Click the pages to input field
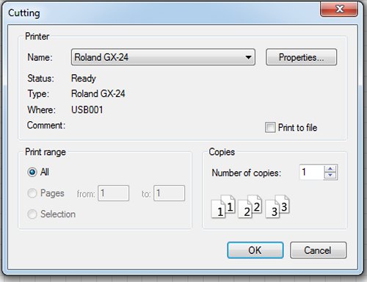Screen dimensions: 367x282 (169, 193)
